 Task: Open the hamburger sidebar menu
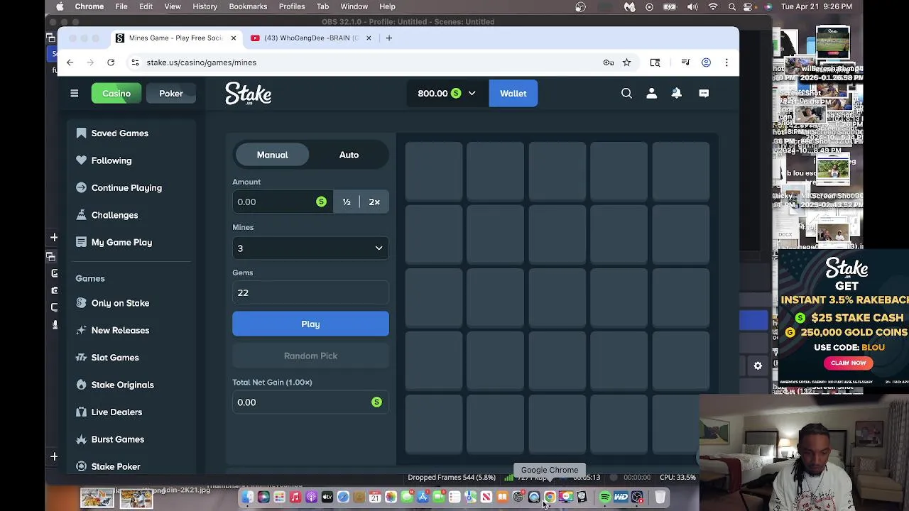[74, 93]
